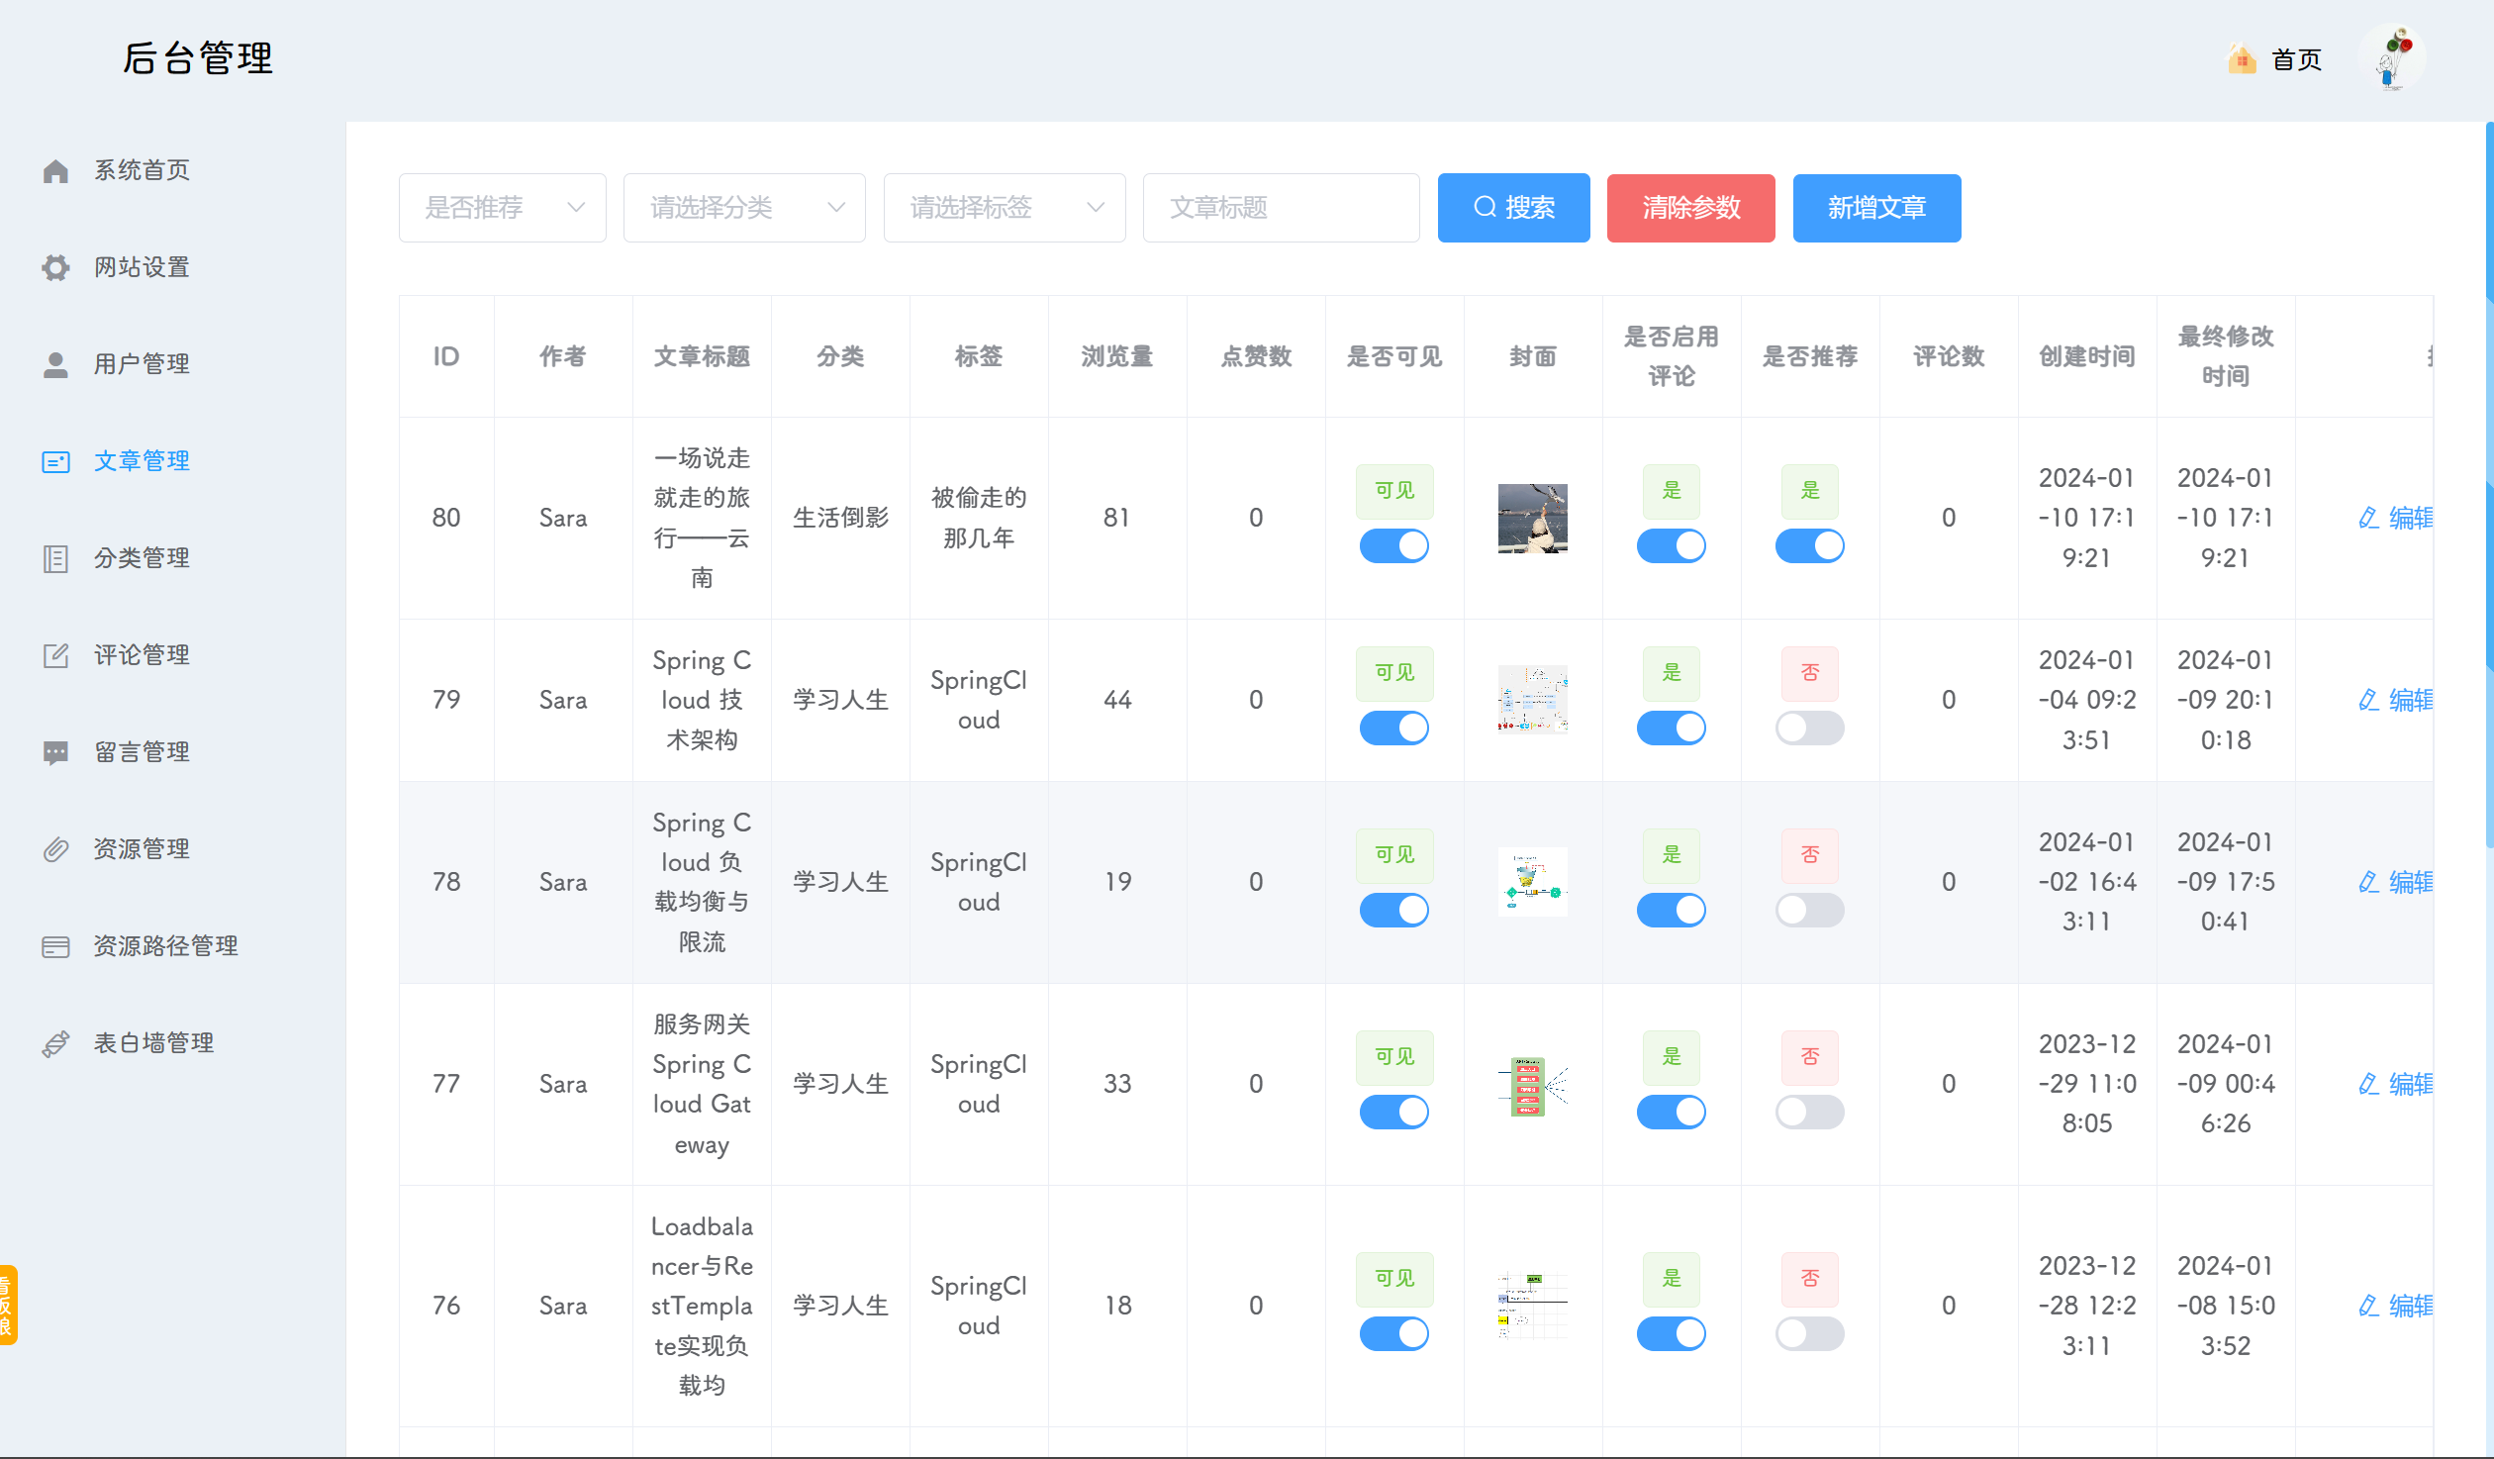2494x1459 pixels.
Task: Open 分类管理 category management
Action: (142, 557)
